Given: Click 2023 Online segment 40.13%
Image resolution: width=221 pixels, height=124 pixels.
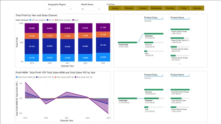Looking at the screenshot, I should click(103, 45).
